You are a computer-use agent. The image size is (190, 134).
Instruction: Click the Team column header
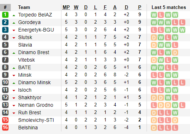point(24,8)
